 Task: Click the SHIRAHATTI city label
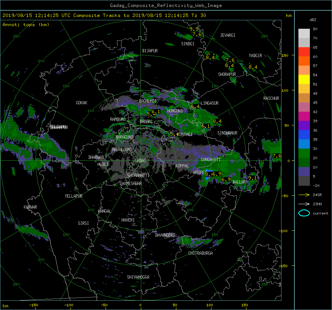point(138,175)
